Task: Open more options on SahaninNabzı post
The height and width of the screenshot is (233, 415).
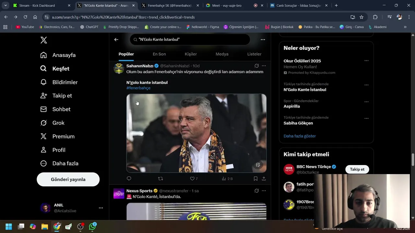Action: [x=264, y=66]
